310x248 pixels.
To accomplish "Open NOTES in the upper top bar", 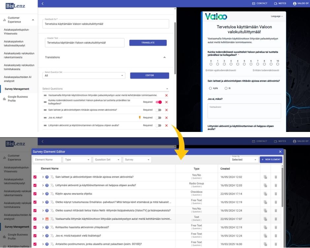I will click(x=280, y=3).
